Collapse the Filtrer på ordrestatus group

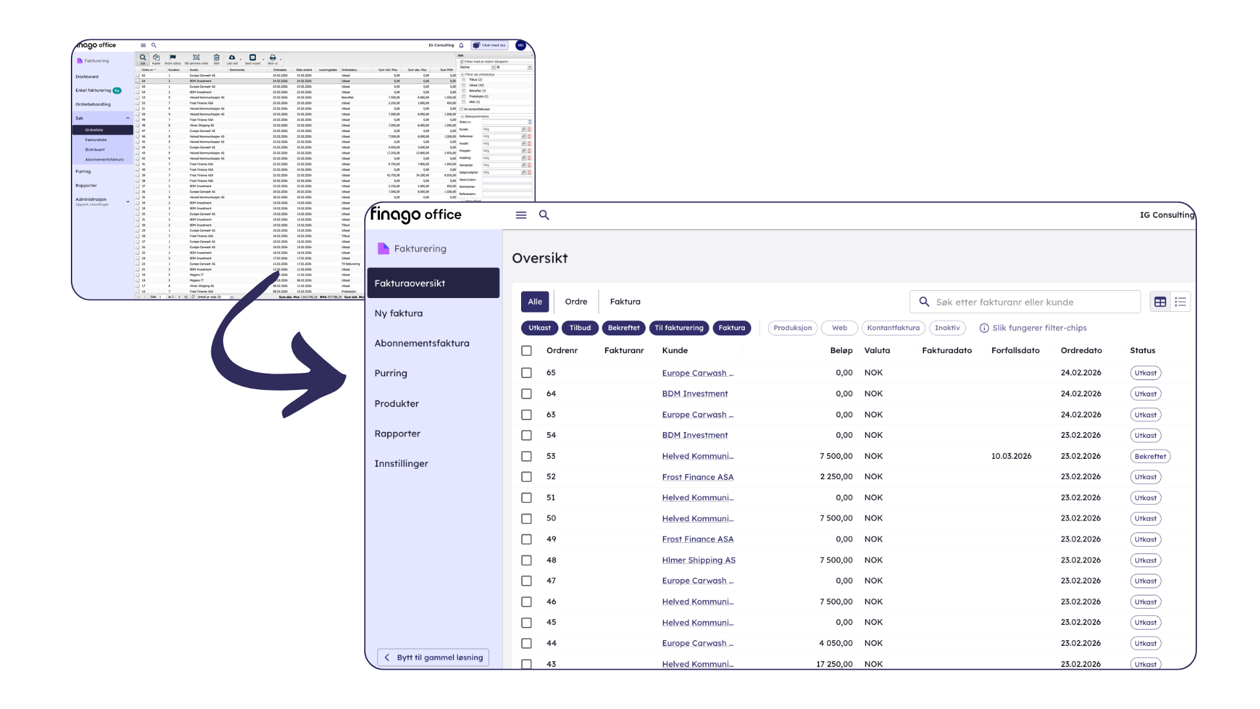462,75
